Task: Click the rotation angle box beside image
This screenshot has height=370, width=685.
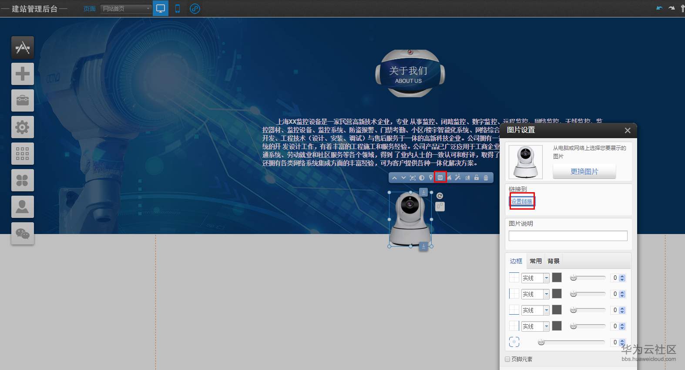Action: coord(440,207)
